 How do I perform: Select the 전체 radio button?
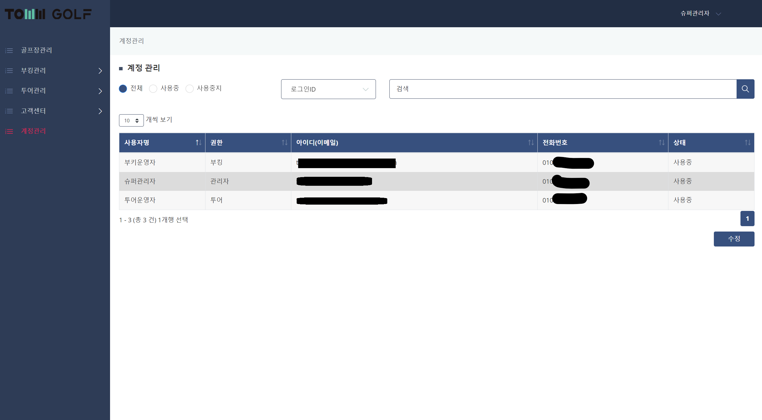[x=123, y=89]
